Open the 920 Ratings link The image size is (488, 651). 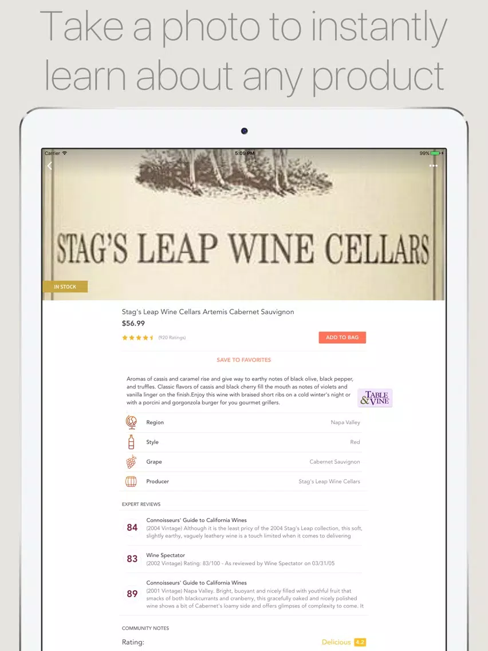coord(172,338)
